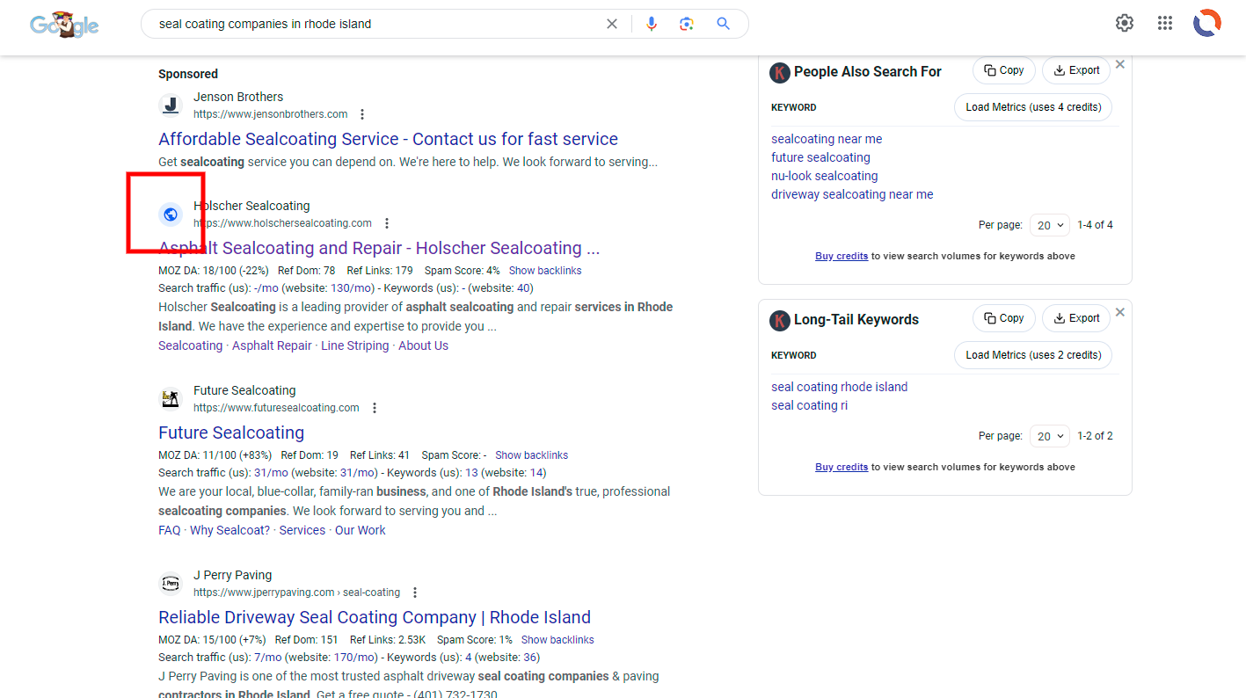Click the Holscher Sealcoating globe favicon
1246x698 pixels.
click(171, 214)
